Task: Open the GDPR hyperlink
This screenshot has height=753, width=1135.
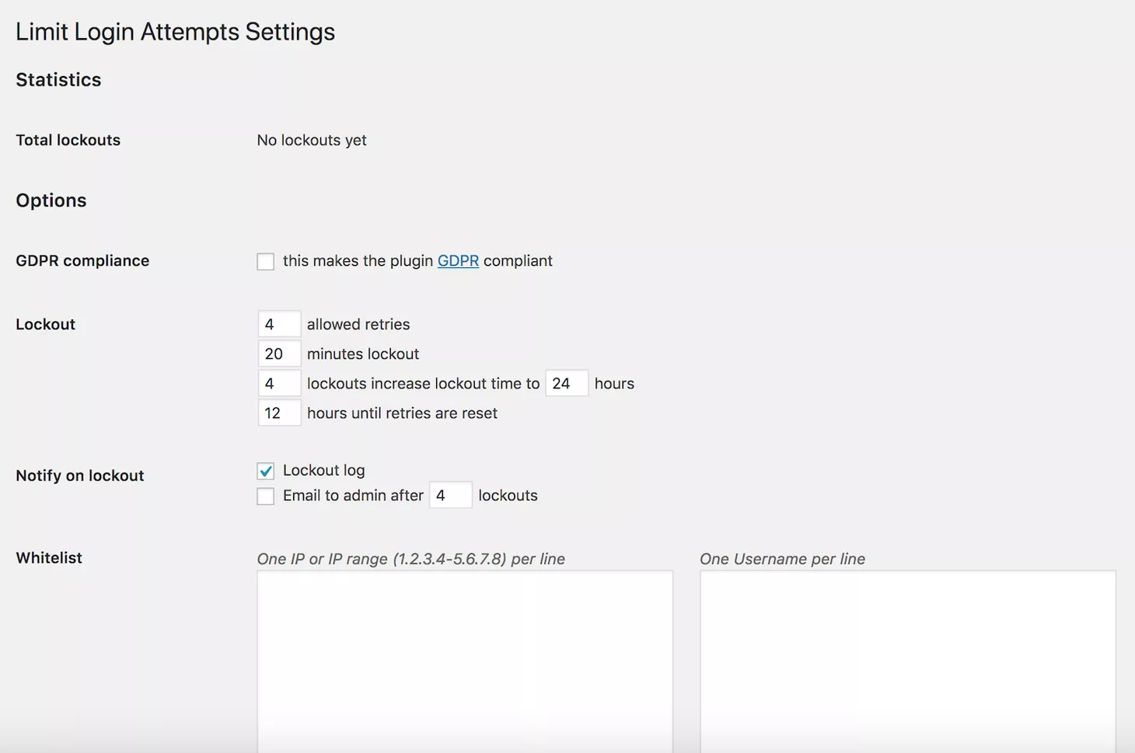Action: point(458,261)
